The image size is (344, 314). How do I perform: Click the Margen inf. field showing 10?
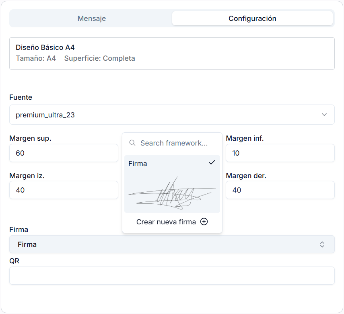(x=280, y=153)
